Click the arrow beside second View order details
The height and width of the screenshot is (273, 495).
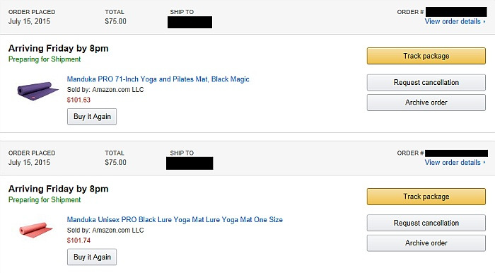pos(484,162)
